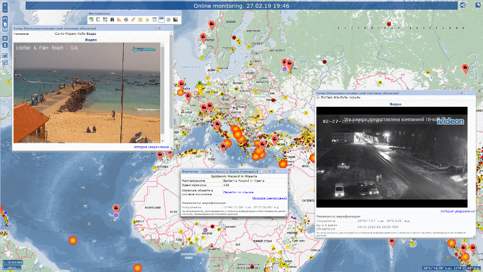This screenshot has width=483, height=272.
Task: Click the museum building icon in the toolbar
Action: coord(140,20)
